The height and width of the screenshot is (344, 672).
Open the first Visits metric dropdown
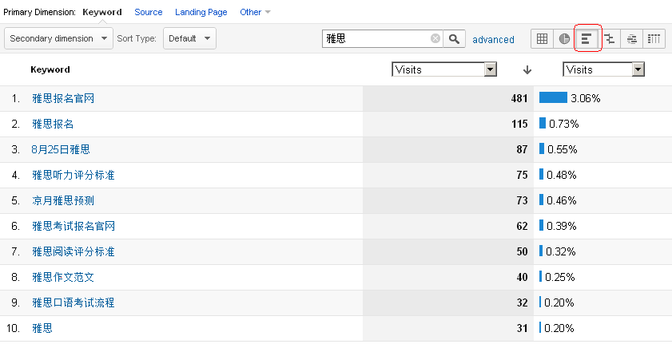pyautogui.click(x=444, y=69)
